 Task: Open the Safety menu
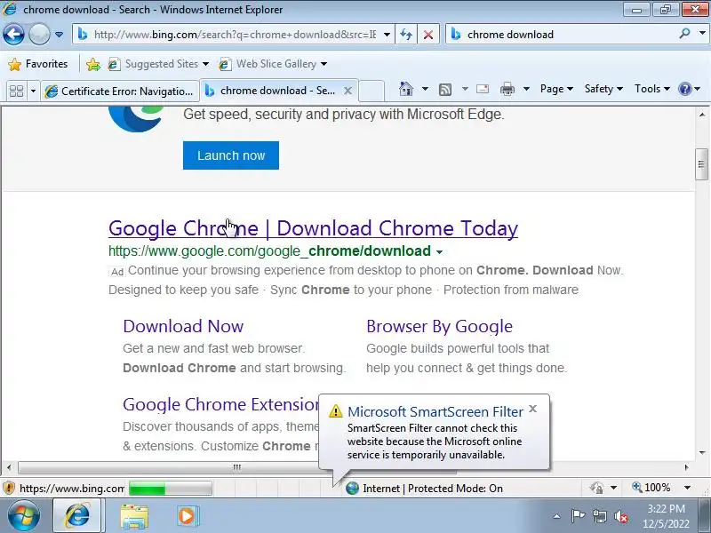603,89
